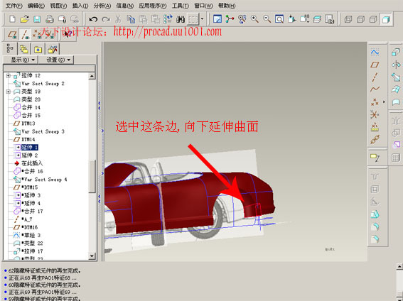Select the Sketch curve tool icon
The height and width of the screenshot is (301, 403).
[x=375, y=53]
